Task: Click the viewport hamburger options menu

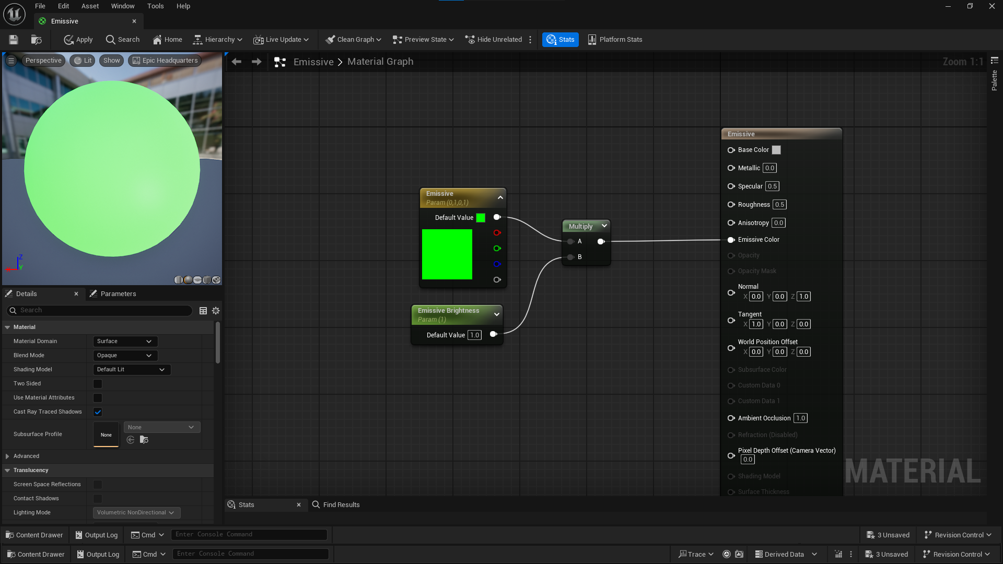Action: (x=11, y=61)
